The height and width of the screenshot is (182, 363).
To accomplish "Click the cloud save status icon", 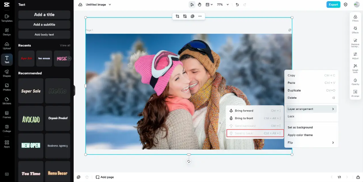I will [x=80, y=5].
